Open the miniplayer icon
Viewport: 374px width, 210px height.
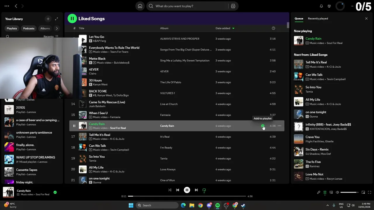pos(363,192)
